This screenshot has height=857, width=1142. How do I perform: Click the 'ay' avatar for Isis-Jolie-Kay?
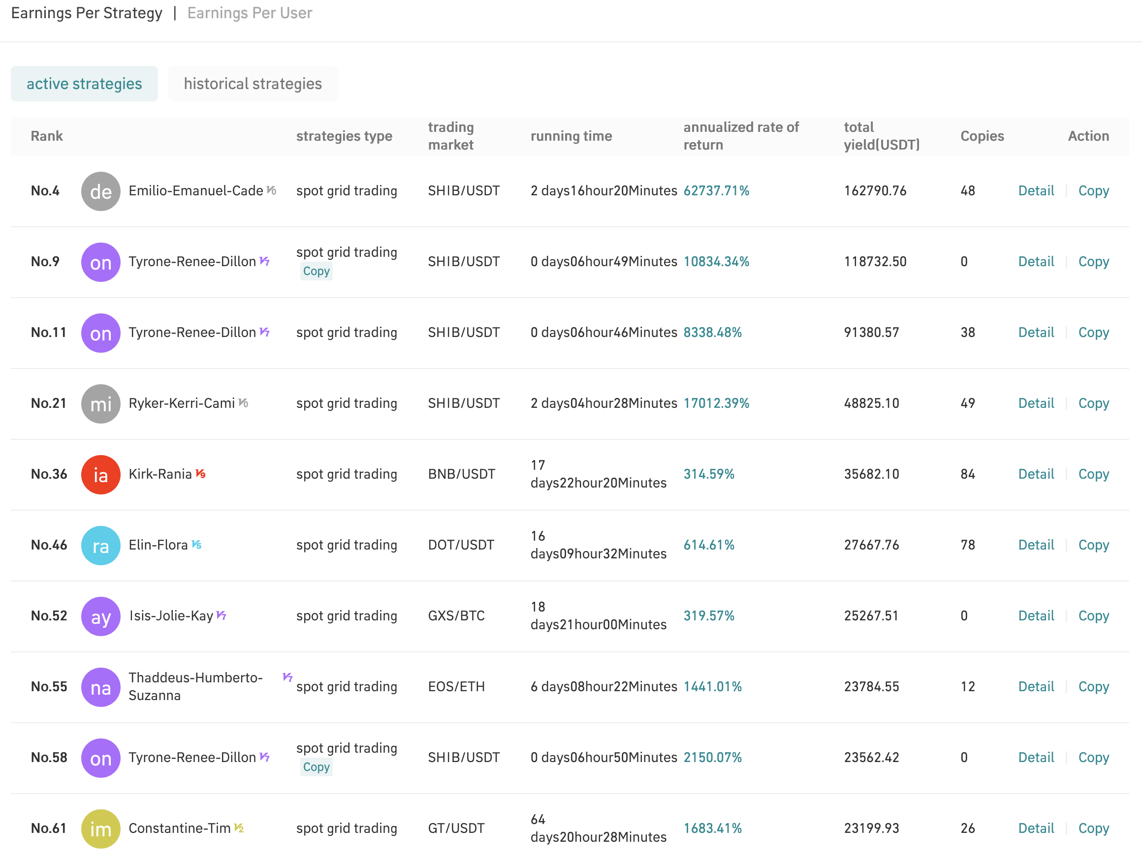pos(101,616)
